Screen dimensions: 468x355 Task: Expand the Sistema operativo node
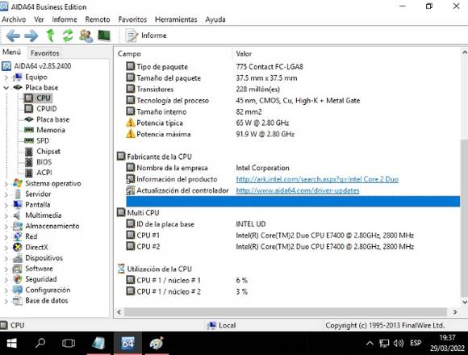(6, 184)
